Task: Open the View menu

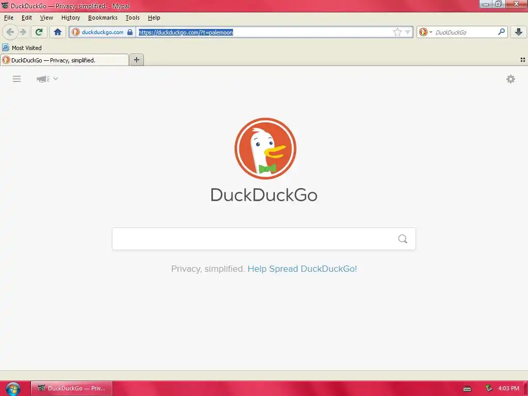Action: [46, 18]
